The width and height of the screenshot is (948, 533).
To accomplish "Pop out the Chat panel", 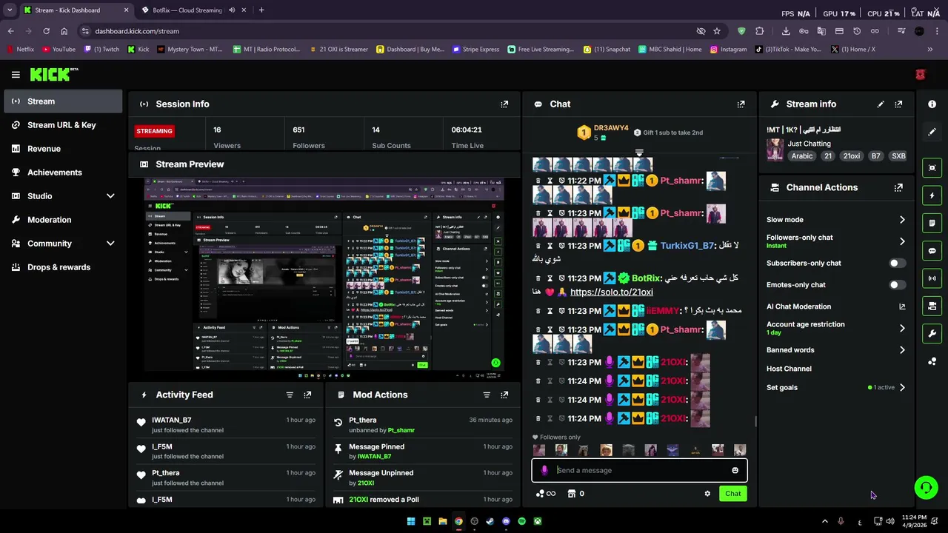I will pos(741,104).
